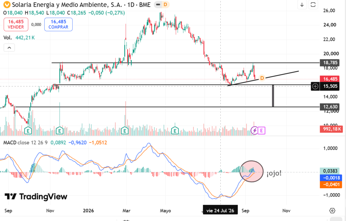Click the earnings E marker near March

pos(125,131)
